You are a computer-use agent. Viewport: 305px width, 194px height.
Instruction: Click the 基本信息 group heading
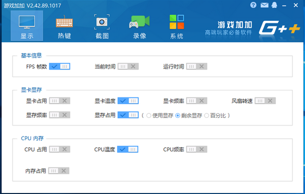point(31,55)
